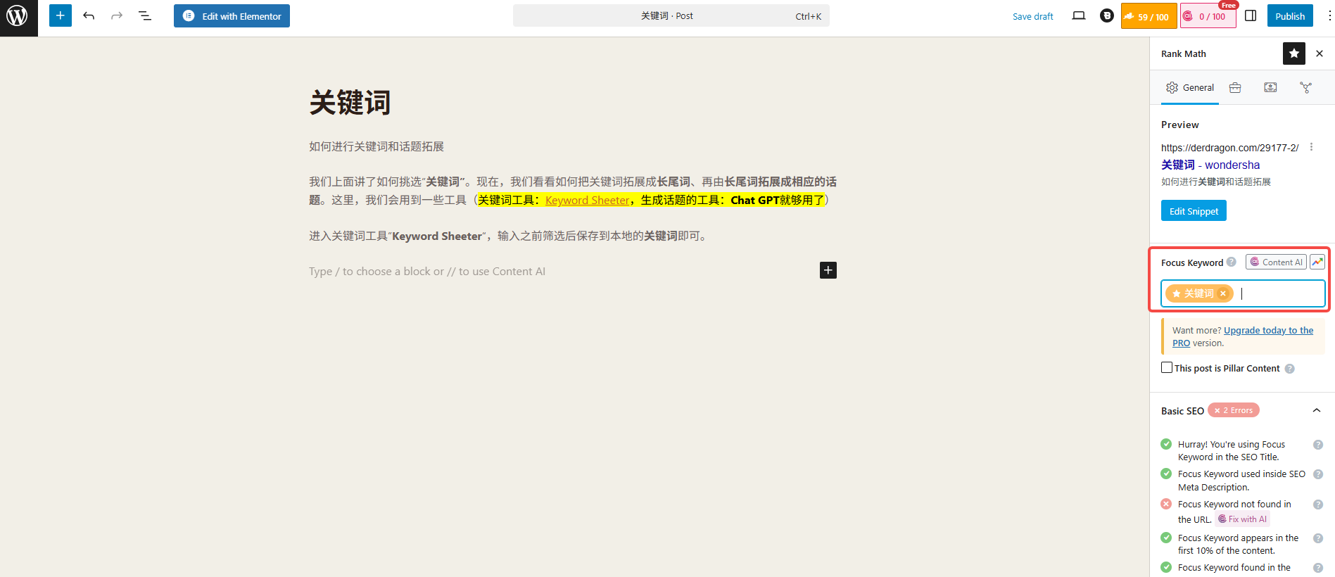
Task: Open Rank Math 59/100 score panel
Action: (x=1146, y=16)
